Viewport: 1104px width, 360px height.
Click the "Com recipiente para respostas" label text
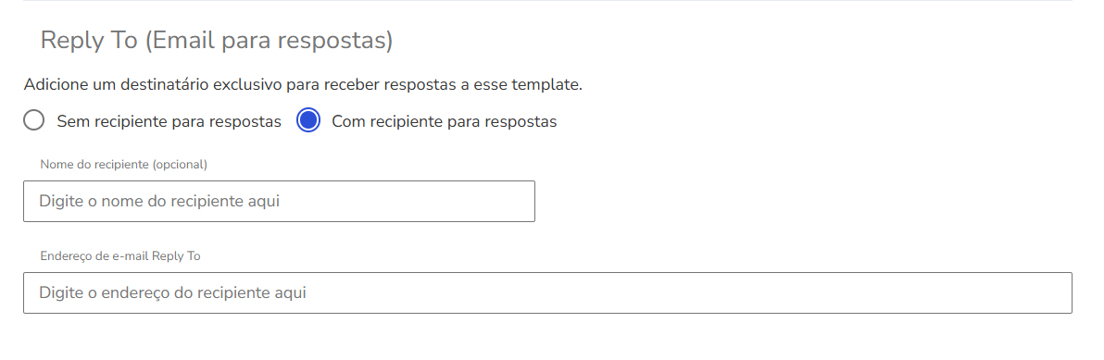pyautogui.click(x=445, y=121)
